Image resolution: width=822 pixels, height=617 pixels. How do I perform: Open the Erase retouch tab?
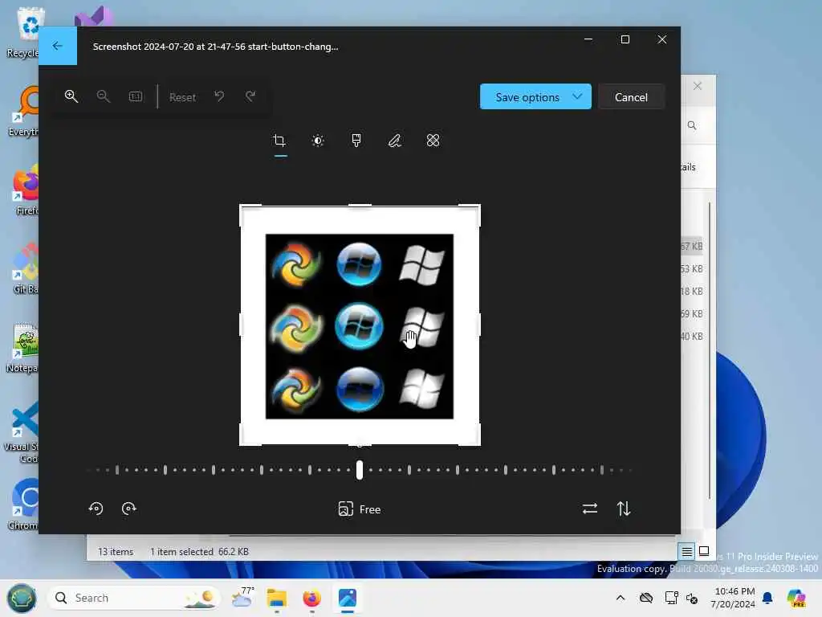[x=433, y=141]
